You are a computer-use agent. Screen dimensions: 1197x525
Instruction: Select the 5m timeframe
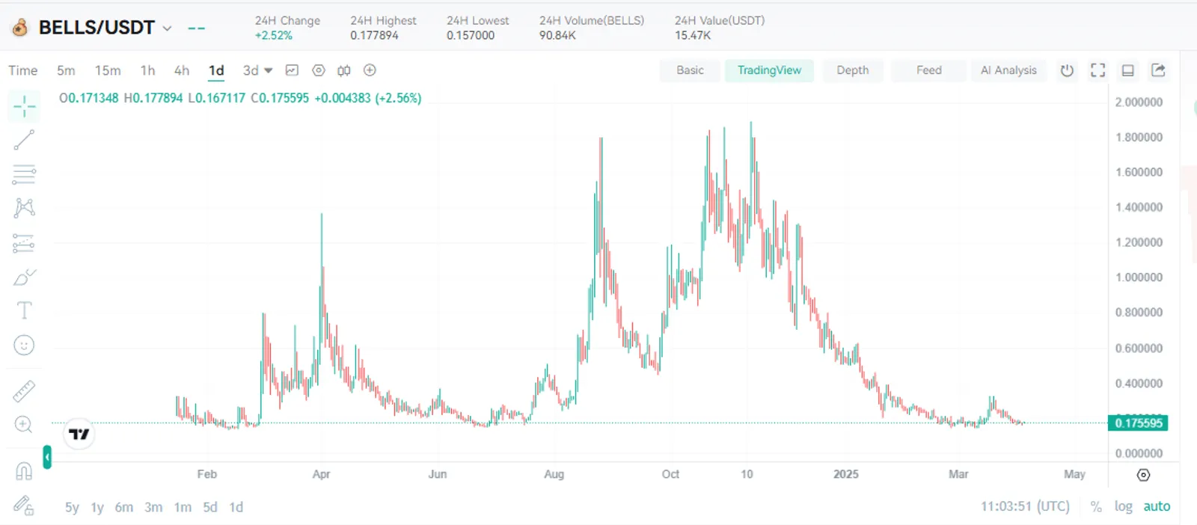click(x=66, y=70)
